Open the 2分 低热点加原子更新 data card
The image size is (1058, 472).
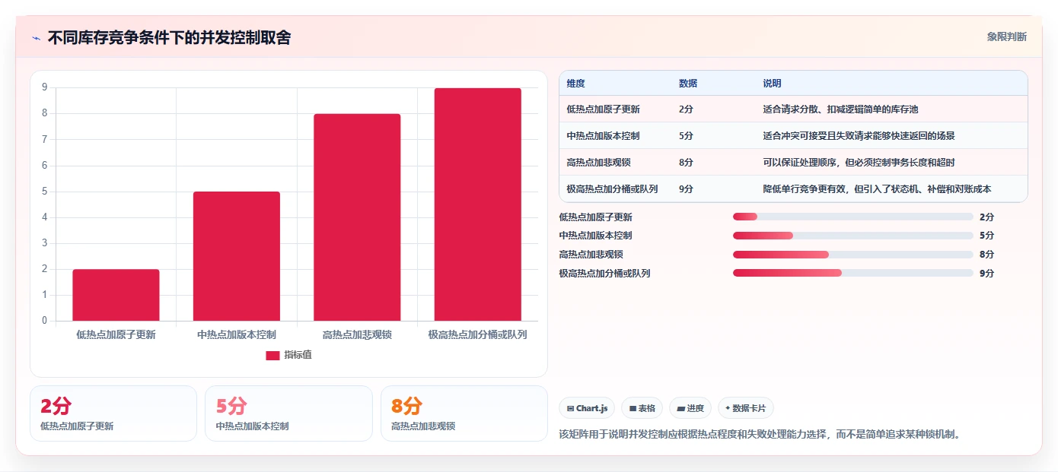tap(113, 413)
